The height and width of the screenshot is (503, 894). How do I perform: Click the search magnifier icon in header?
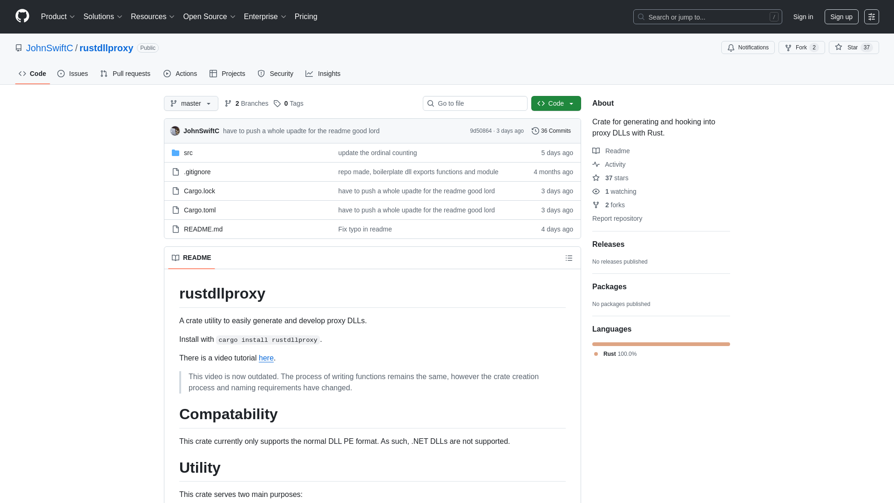click(x=641, y=17)
